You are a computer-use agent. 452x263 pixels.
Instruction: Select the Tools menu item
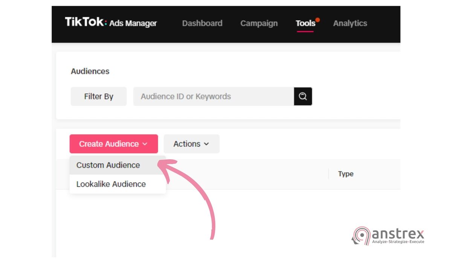pos(305,23)
